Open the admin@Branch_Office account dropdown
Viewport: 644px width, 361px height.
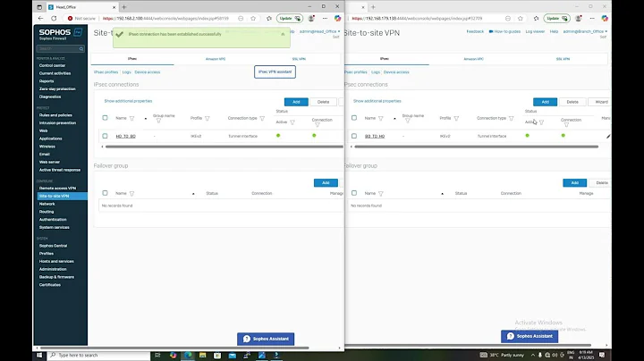pyautogui.click(x=585, y=31)
